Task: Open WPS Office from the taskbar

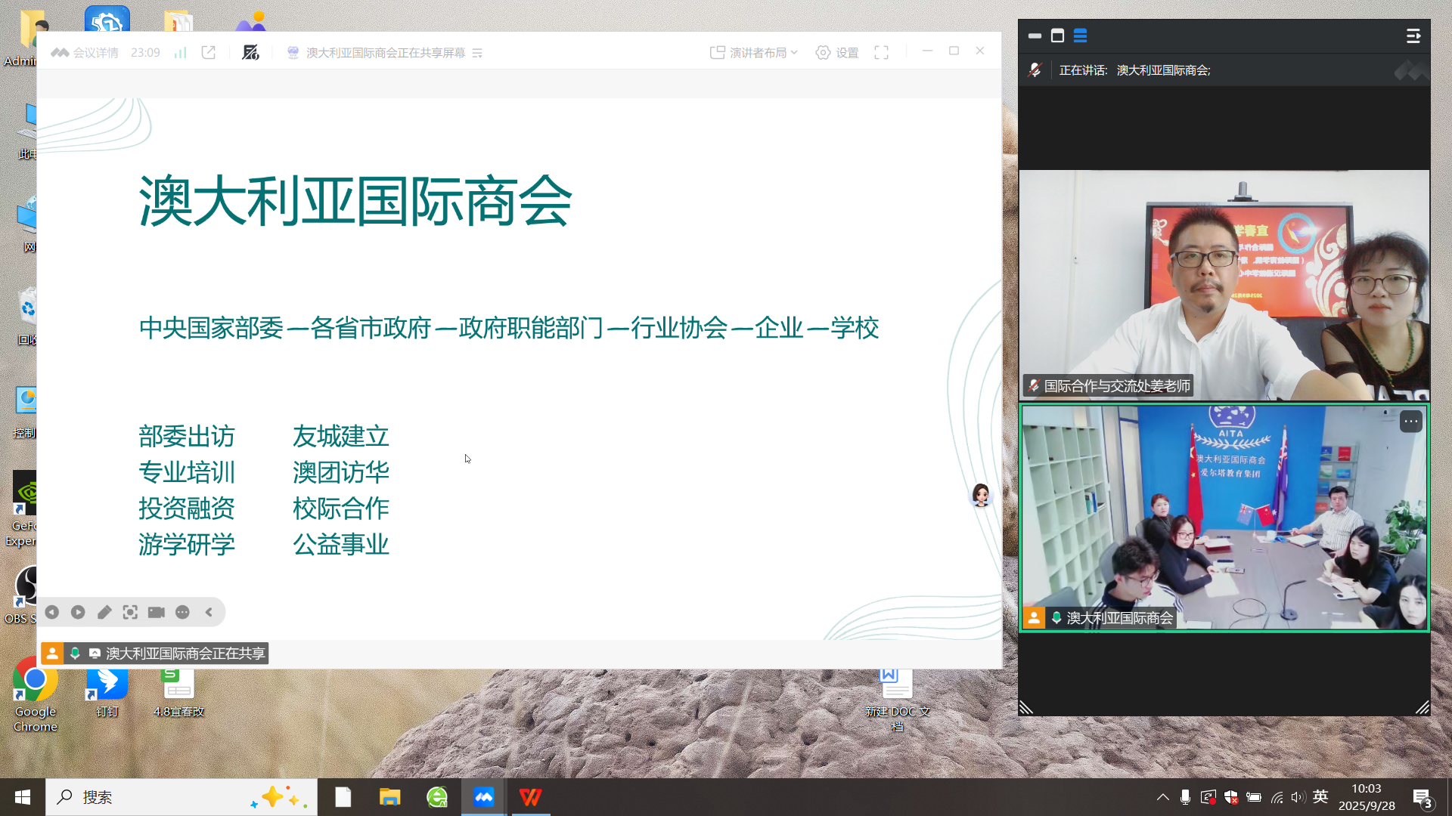Action: click(531, 797)
